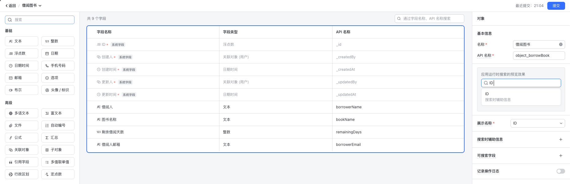Select the 手机号码 field type

click(x=58, y=66)
